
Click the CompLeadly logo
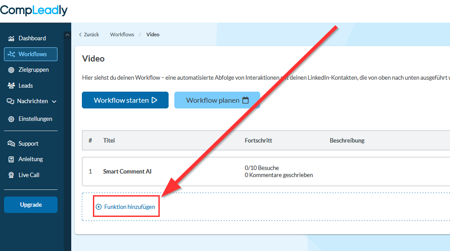[34, 10]
